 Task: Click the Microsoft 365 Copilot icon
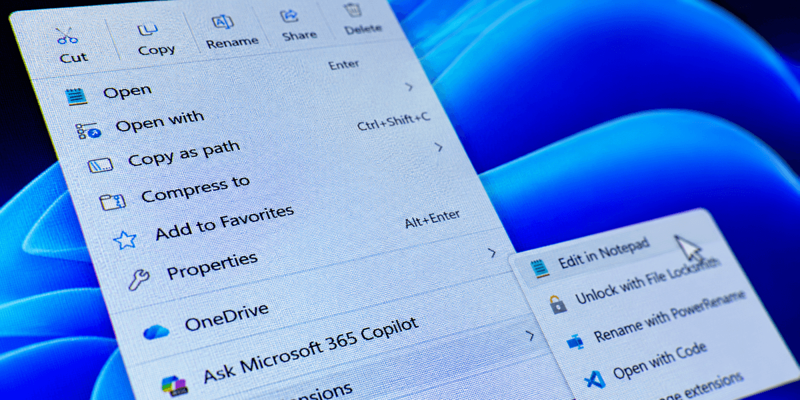pyautogui.click(x=174, y=384)
